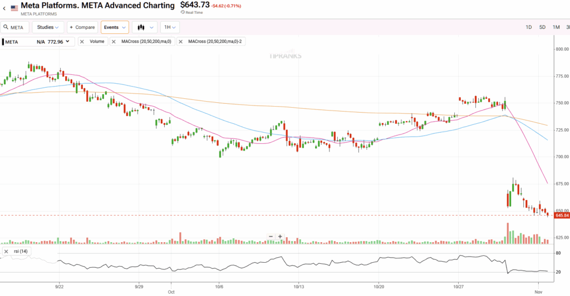The width and height of the screenshot is (570, 296).
Task: Open the 1H interval dropdown
Action: pyautogui.click(x=169, y=27)
